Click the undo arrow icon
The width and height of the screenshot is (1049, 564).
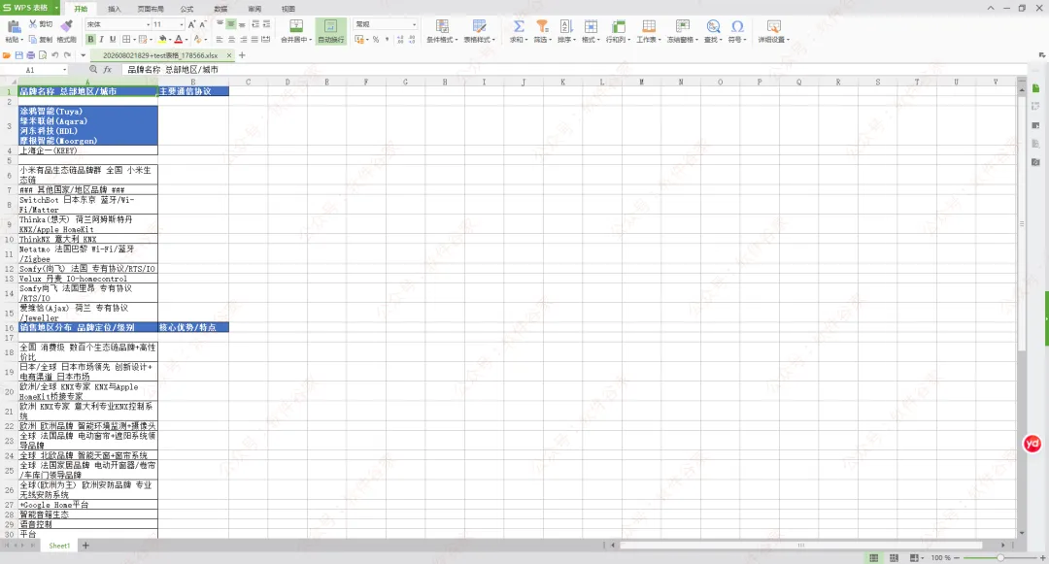pyautogui.click(x=54, y=55)
